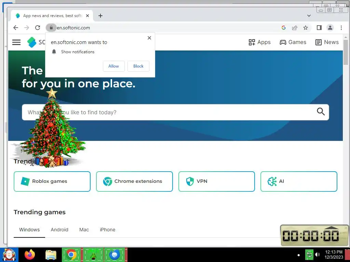Image resolution: width=350 pixels, height=262 pixels.
Task: Open the Christmas tree taskbar app
Action: click(x=93, y=254)
